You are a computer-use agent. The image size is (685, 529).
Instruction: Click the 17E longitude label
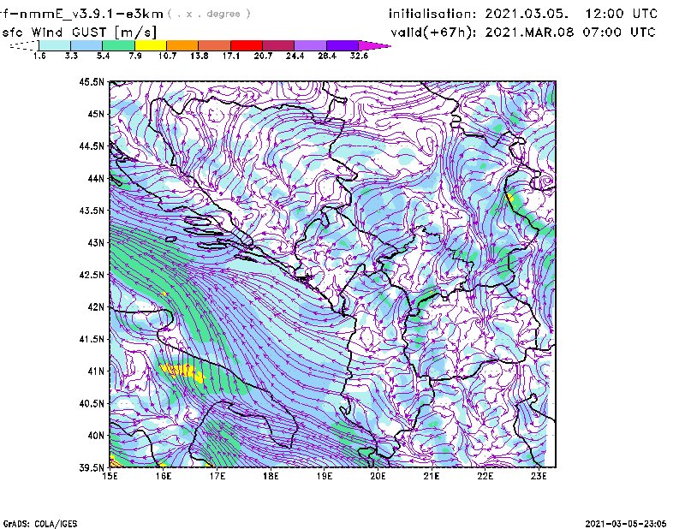pos(217,476)
